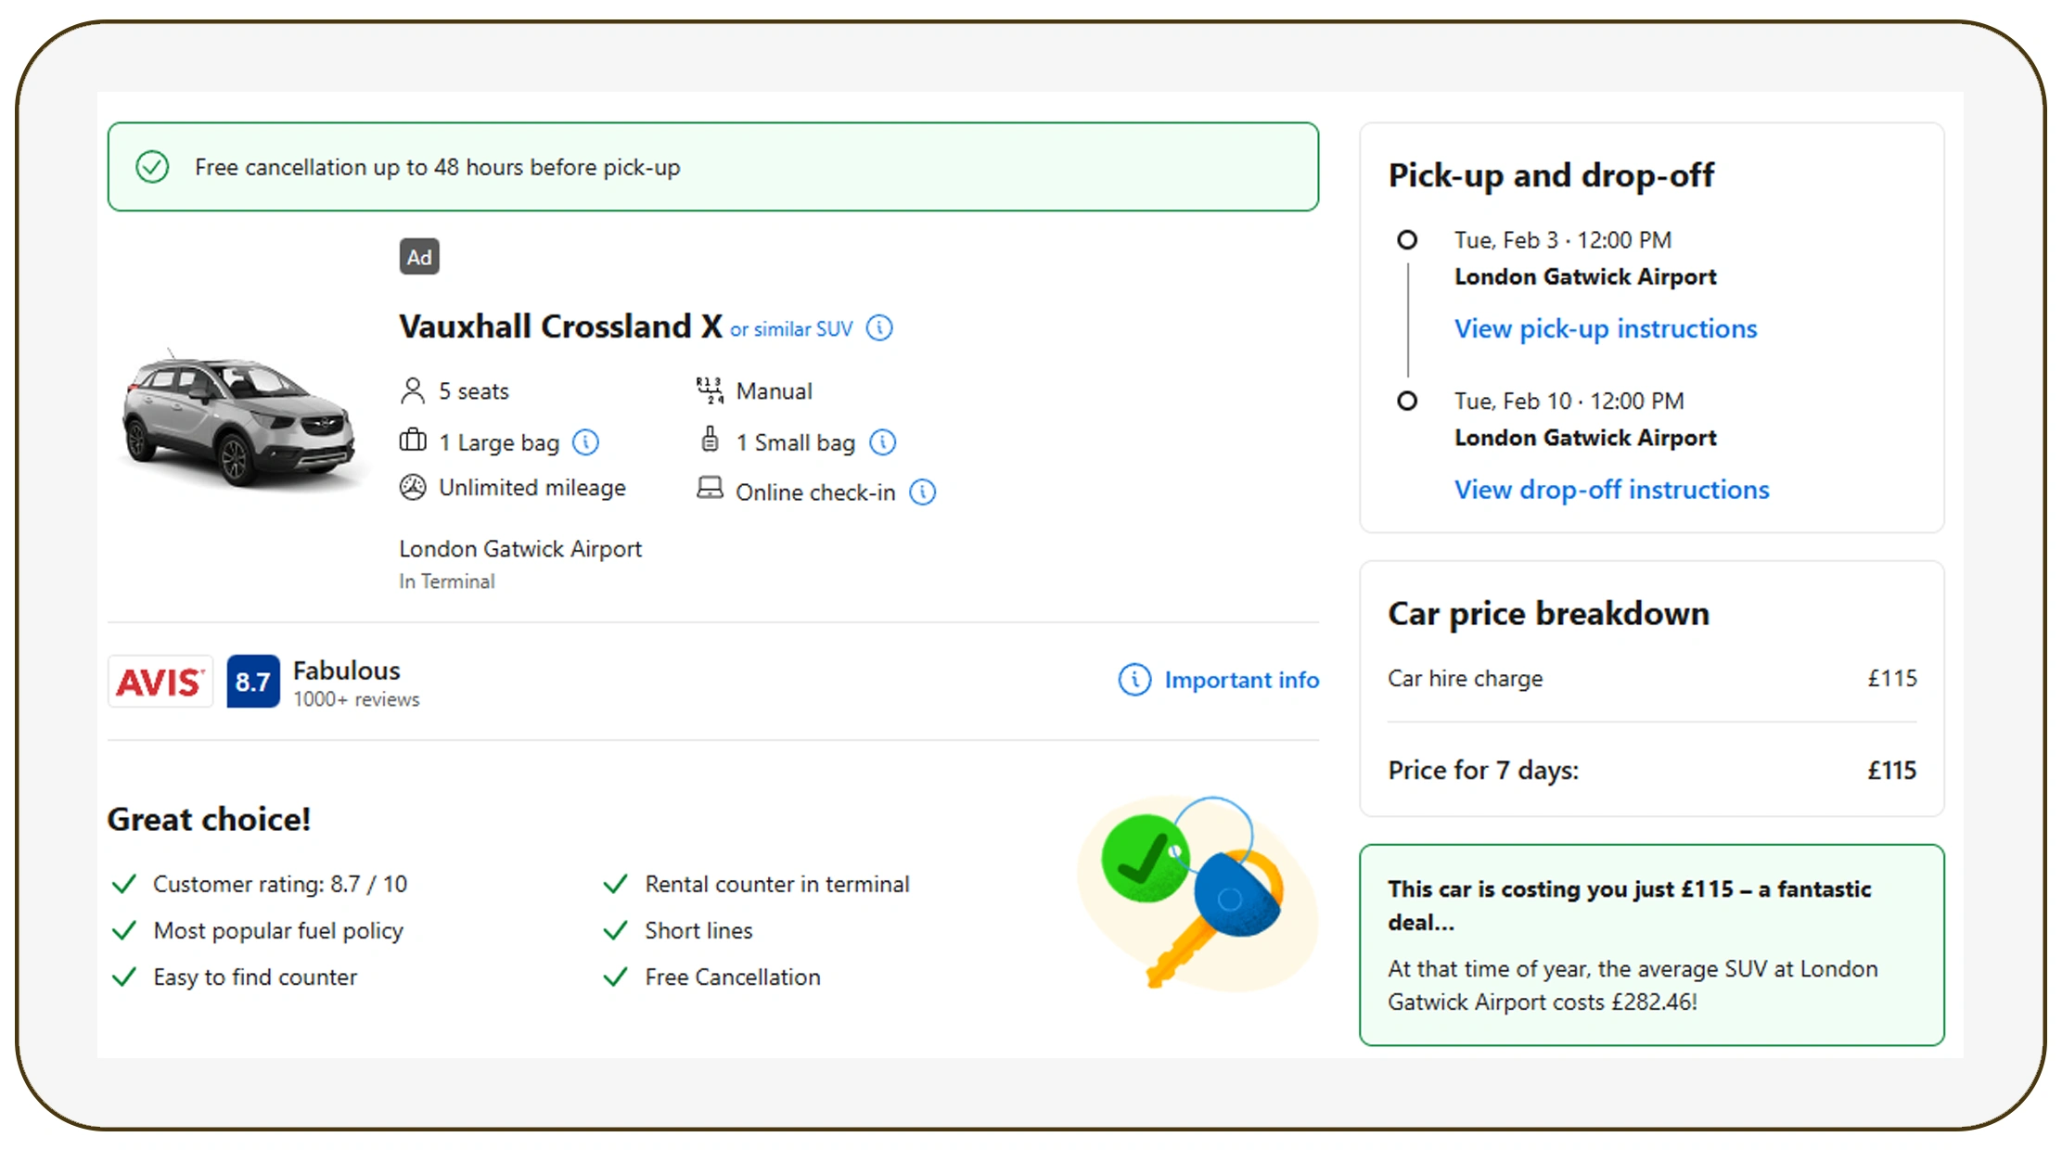Click 'or similar SUV' link text
This screenshot has height=1150, width=2062.
click(x=790, y=329)
